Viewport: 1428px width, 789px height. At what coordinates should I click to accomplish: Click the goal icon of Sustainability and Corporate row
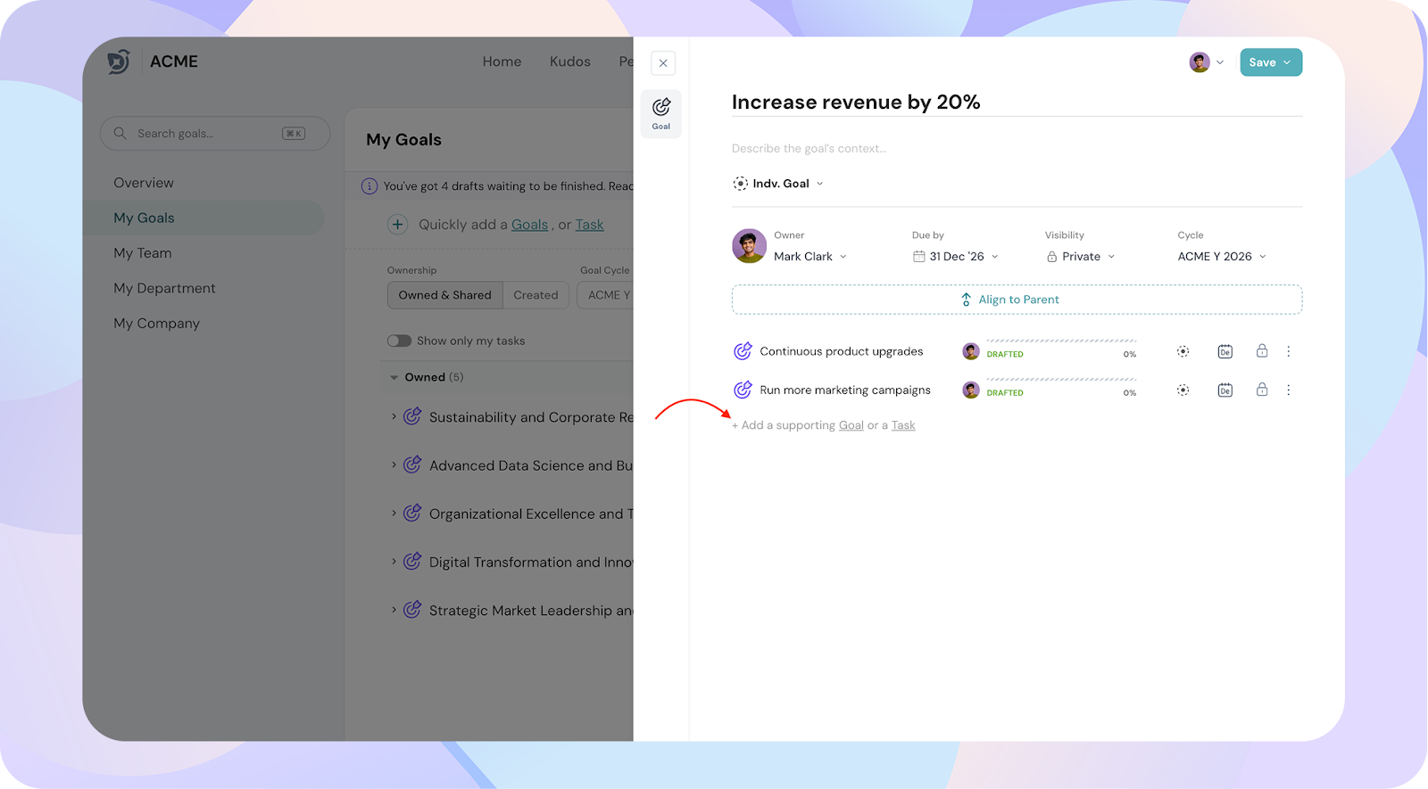point(412,416)
